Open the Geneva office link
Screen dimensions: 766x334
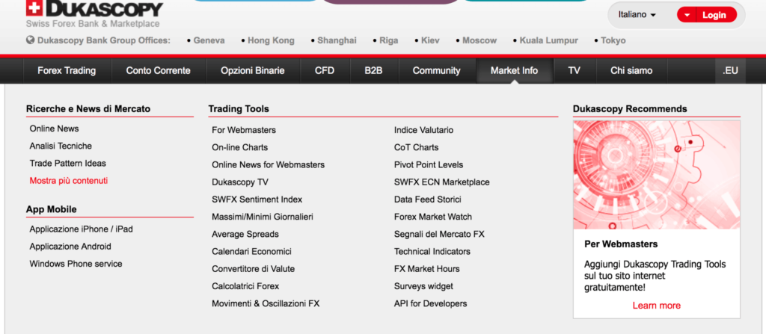coord(209,40)
